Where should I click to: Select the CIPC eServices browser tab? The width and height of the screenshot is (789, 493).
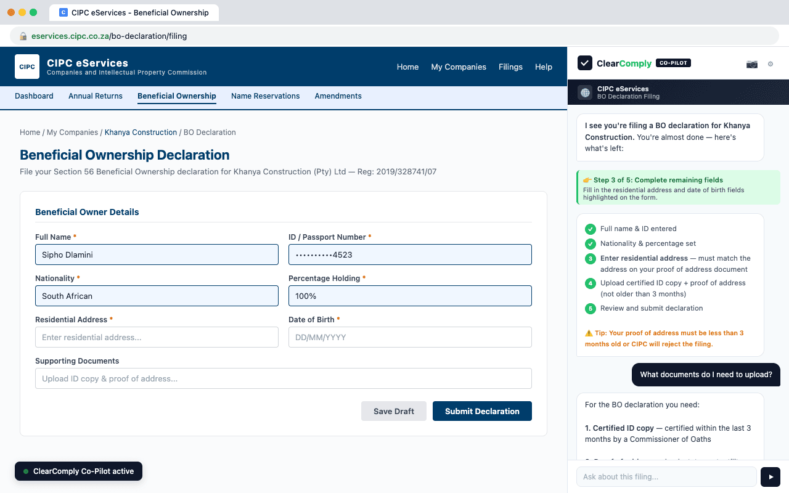point(134,12)
